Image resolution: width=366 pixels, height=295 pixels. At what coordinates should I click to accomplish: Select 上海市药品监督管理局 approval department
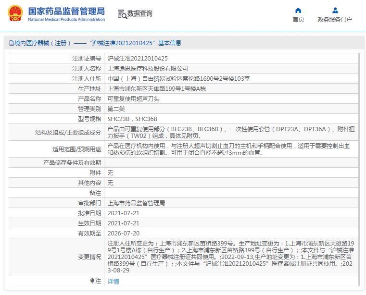pos(136,203)
